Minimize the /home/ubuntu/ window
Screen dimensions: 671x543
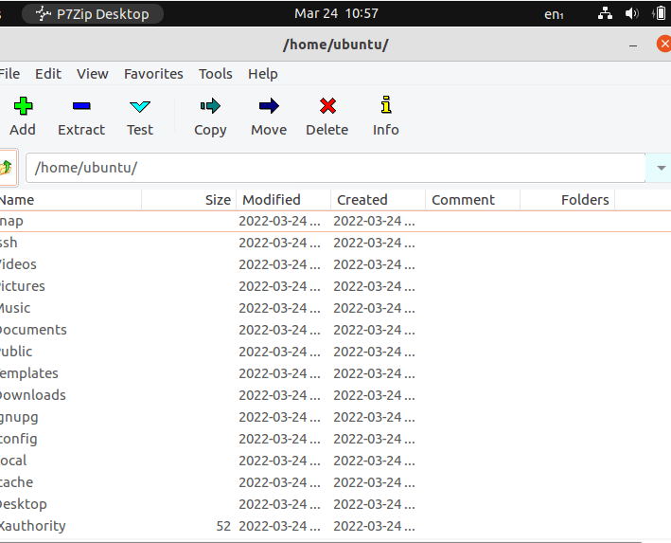coord(633,45)
